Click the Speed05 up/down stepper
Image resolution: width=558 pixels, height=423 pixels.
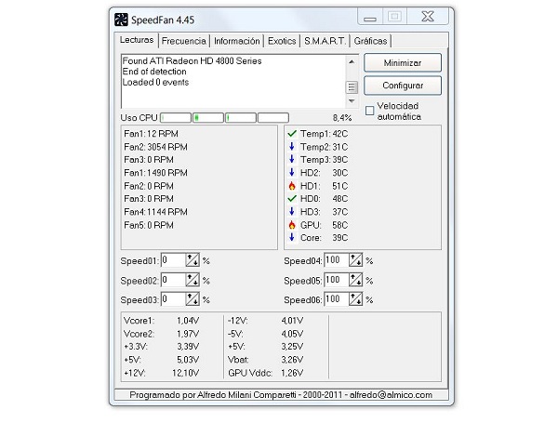(x=355, y=280)
